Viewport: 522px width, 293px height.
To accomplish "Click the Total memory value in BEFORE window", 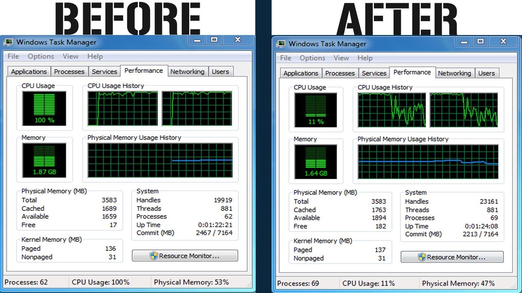I will (x=109, y=200).
